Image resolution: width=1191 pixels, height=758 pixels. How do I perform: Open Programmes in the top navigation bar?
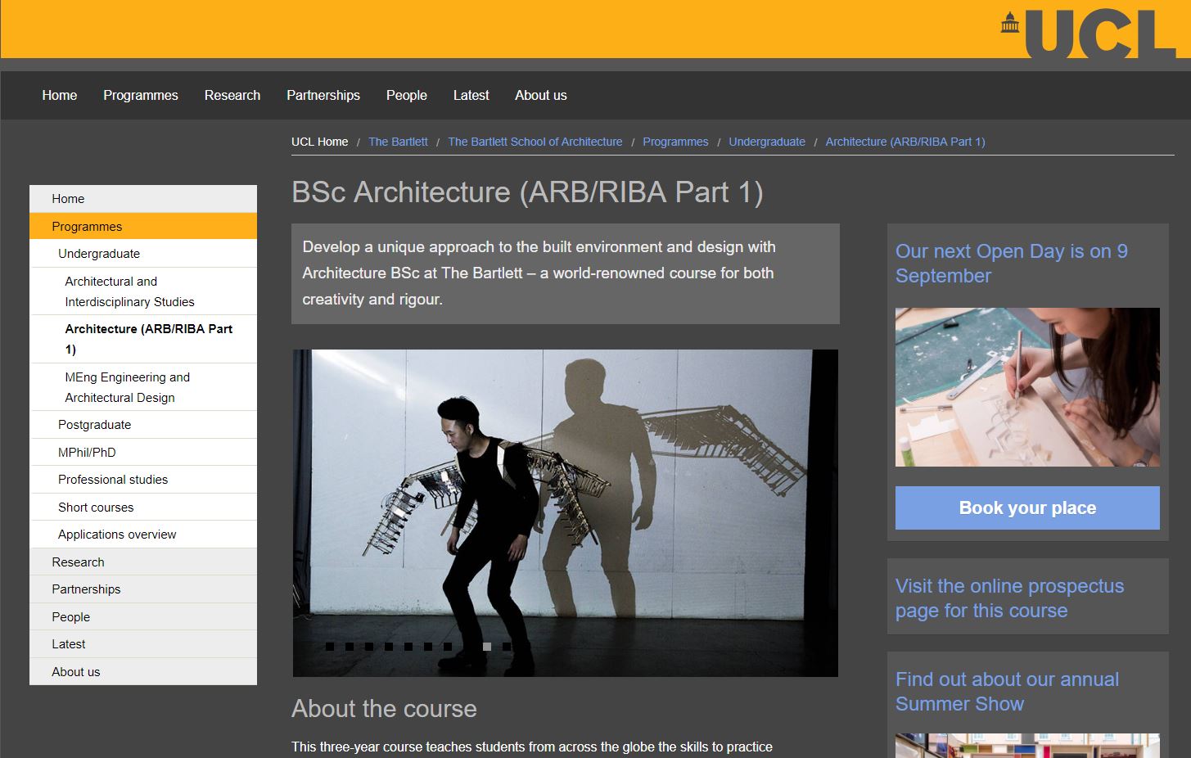coord(141,95)
